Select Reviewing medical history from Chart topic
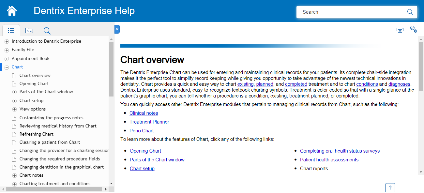424x193 pixels. tap(58, 126)
